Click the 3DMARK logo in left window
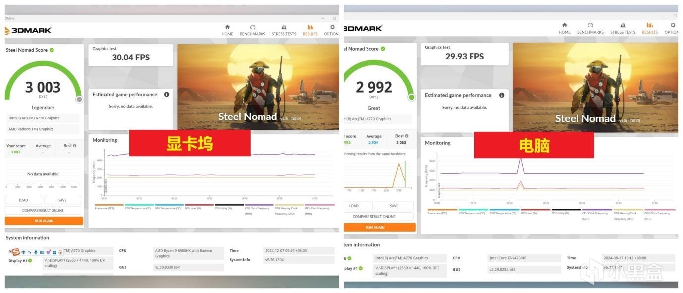Screen dimensions: 683x293 coord(28,30)
